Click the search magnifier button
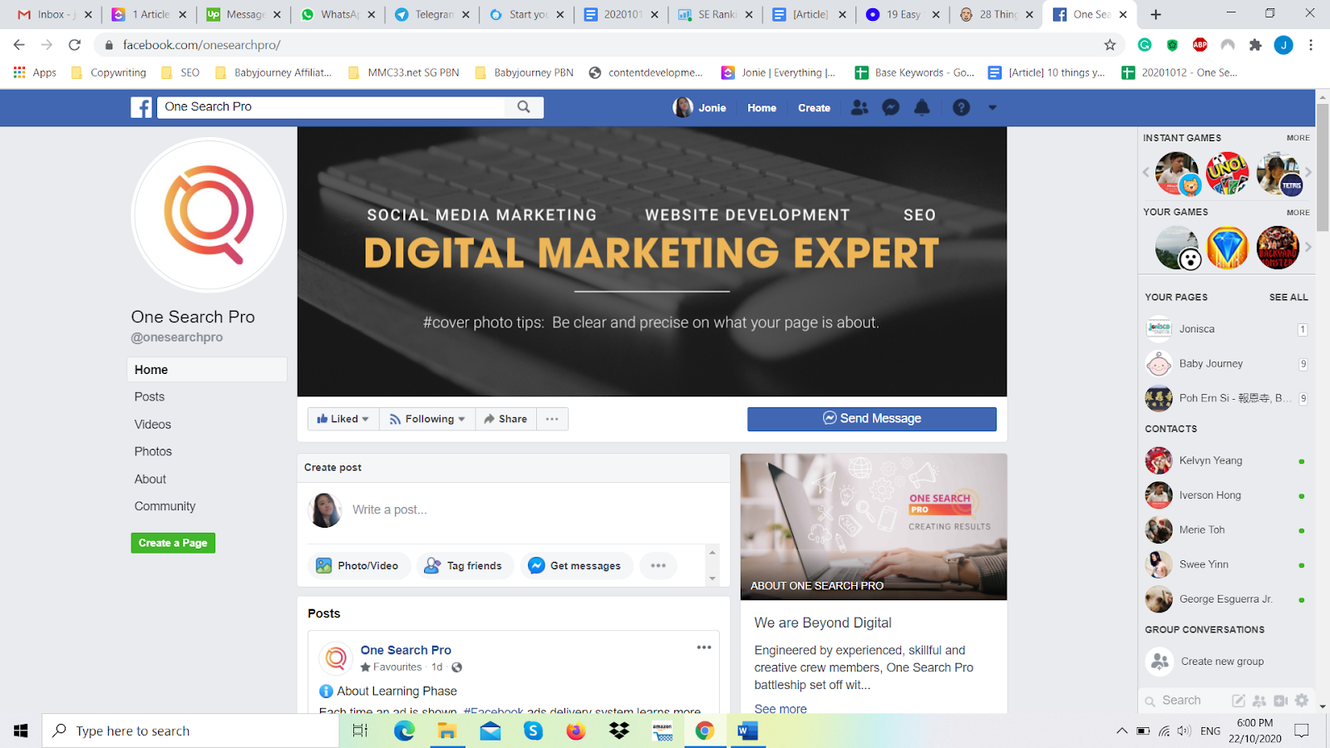1330x748 pixels. pyautogui.click(x=524, y=107)
